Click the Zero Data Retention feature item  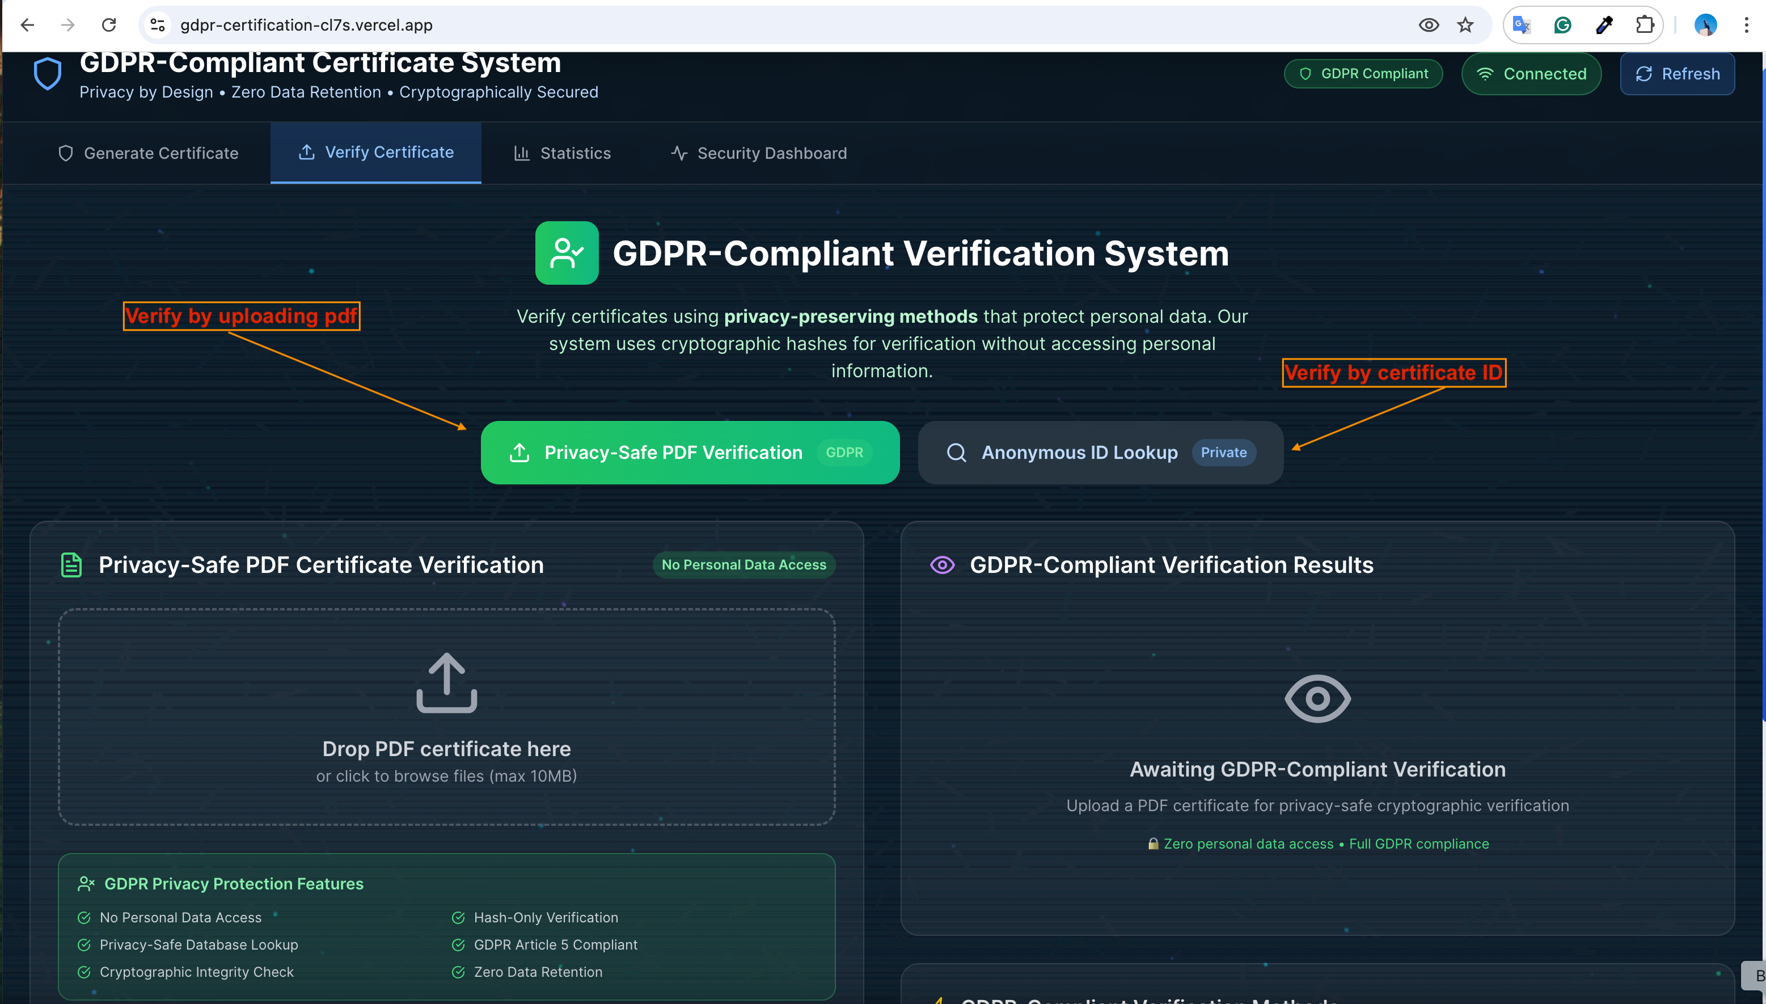pos(527,972)
